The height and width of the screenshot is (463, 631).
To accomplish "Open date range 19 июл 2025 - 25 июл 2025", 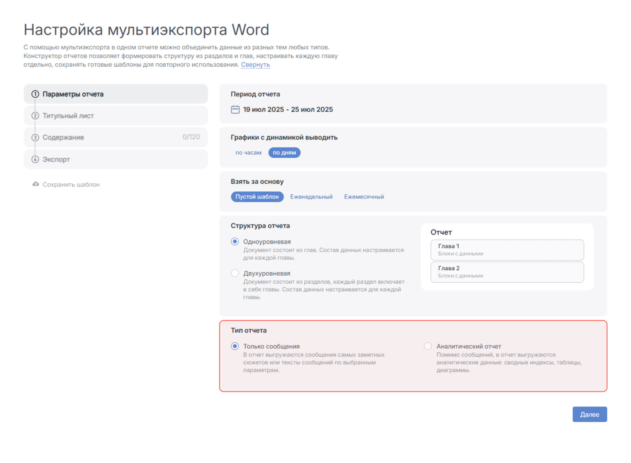I will pyautogui.click(x=288, y=109).
